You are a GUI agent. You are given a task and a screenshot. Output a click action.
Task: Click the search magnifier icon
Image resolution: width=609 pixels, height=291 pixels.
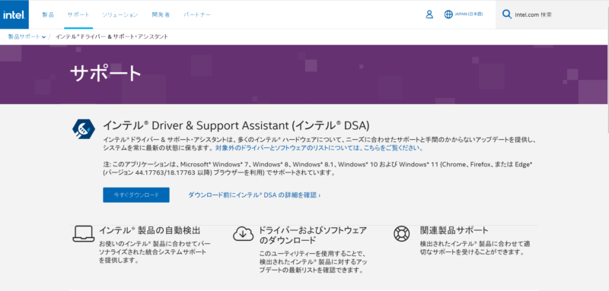click(x=506, y=14)
